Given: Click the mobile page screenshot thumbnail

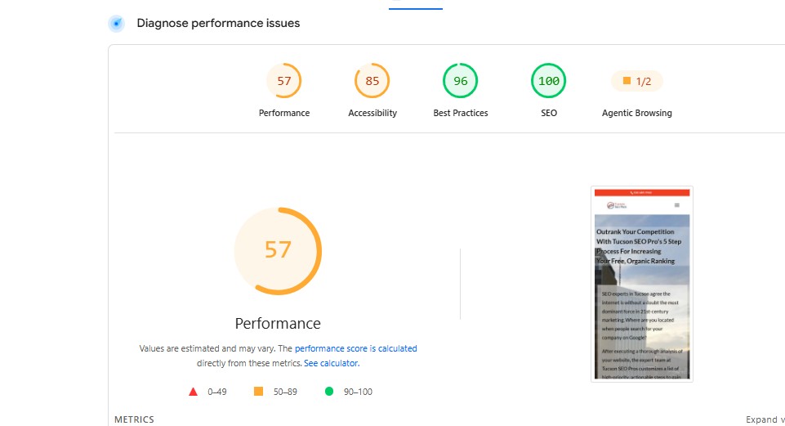Looking at the screenshot, I should pyautogui.click(x=642, y=284).
